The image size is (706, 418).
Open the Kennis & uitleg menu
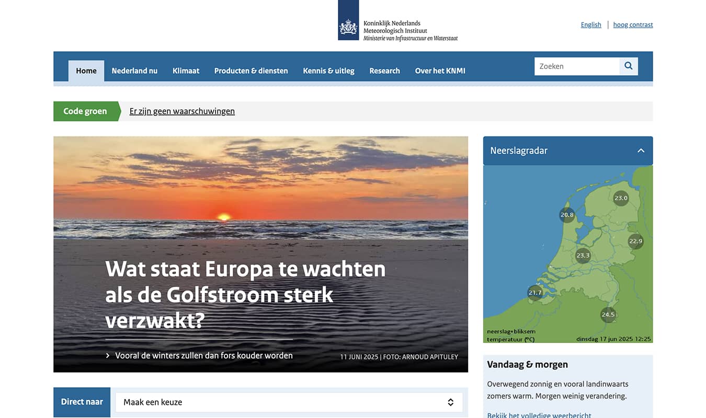click(x=328, y=71)
